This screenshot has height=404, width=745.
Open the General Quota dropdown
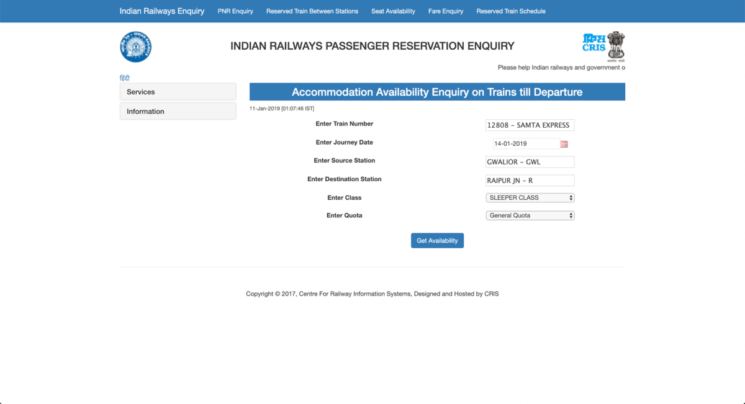(530, 215)
